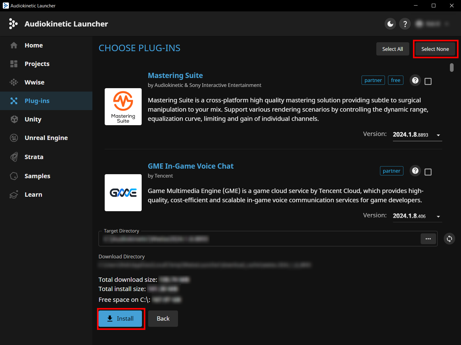Navigate to the Strata section

46,157
